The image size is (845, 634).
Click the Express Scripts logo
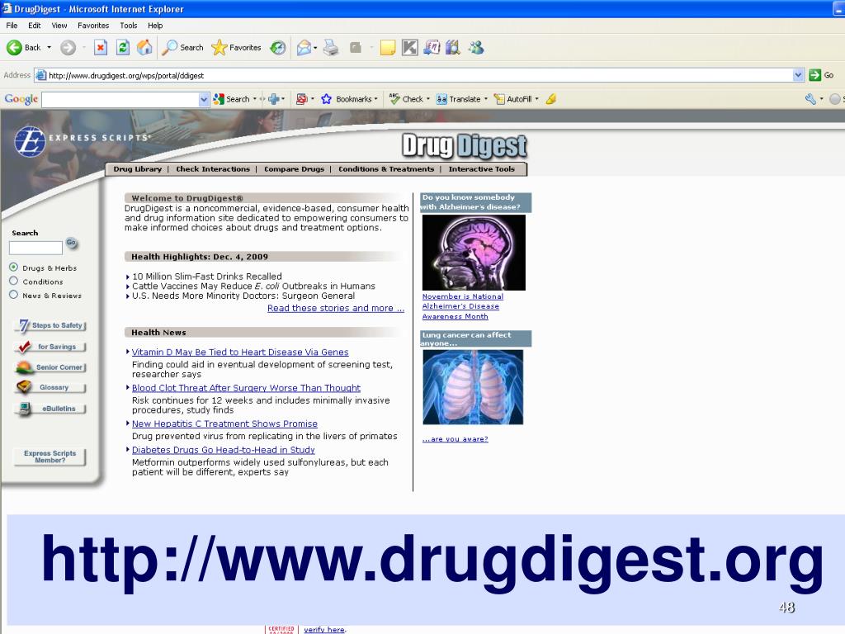[x=82, y=140]
